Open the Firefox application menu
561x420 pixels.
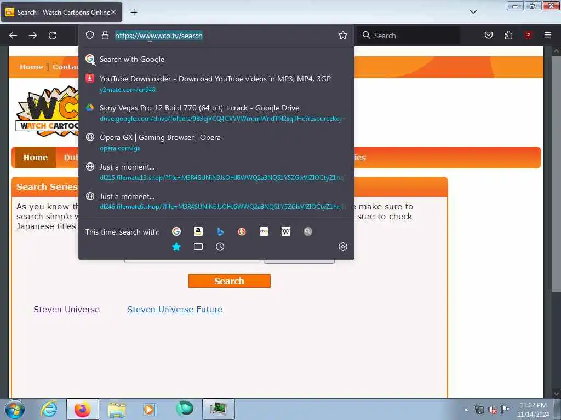coord(548,35)
